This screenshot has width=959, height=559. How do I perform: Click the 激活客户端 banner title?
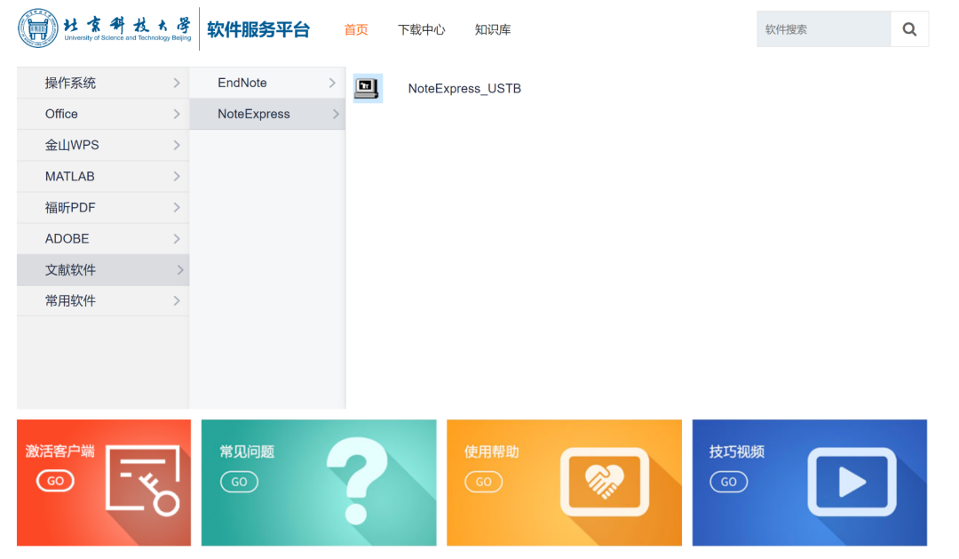60,451
